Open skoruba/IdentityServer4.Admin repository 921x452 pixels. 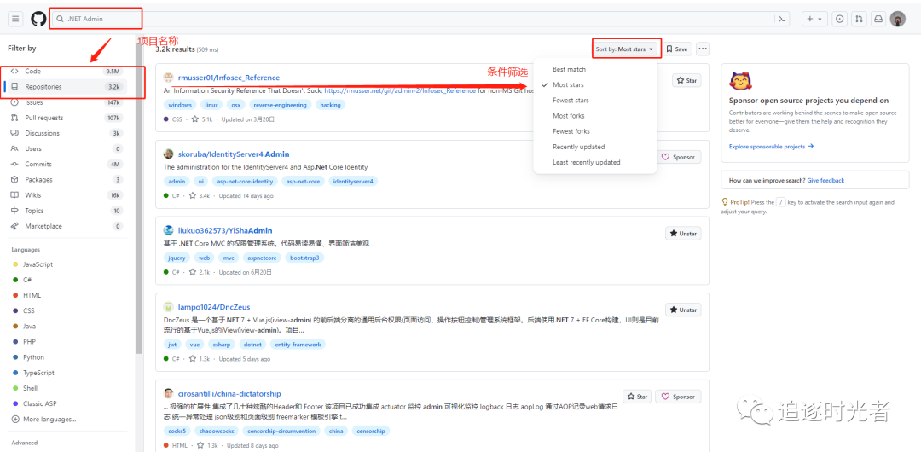234,154
